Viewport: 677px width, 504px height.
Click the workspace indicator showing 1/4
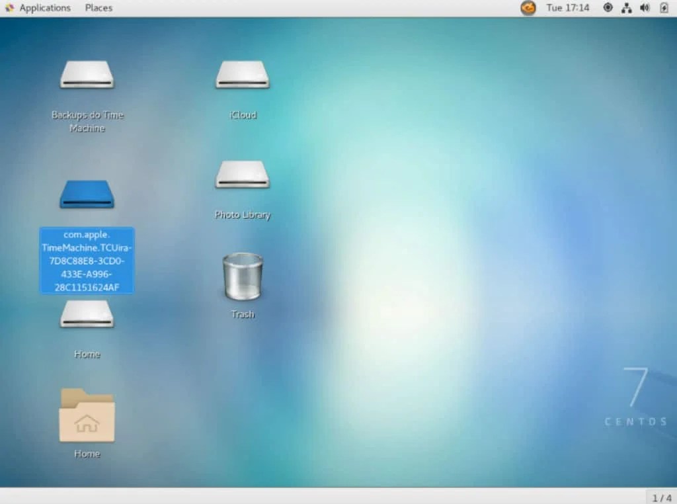(660, 497)
